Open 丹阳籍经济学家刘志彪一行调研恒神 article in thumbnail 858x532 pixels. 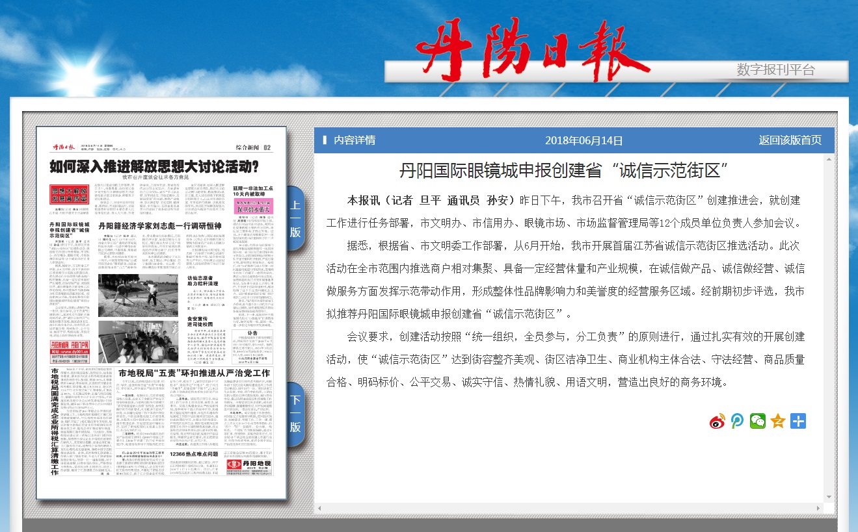tap(160, 226)
